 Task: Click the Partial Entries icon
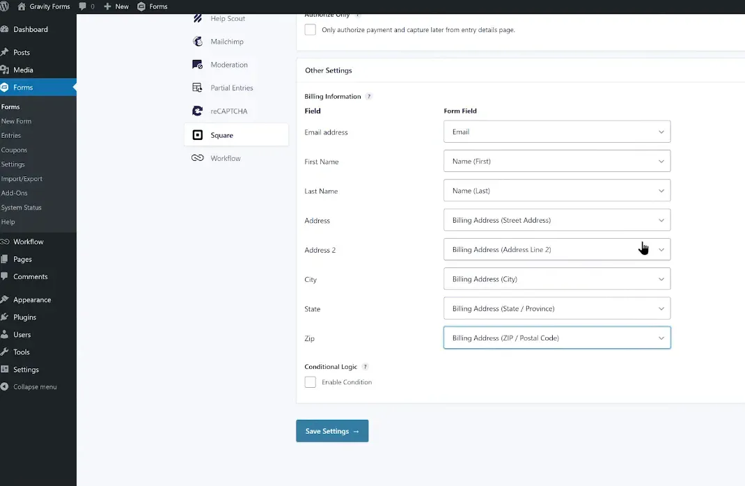click(198, 88)
